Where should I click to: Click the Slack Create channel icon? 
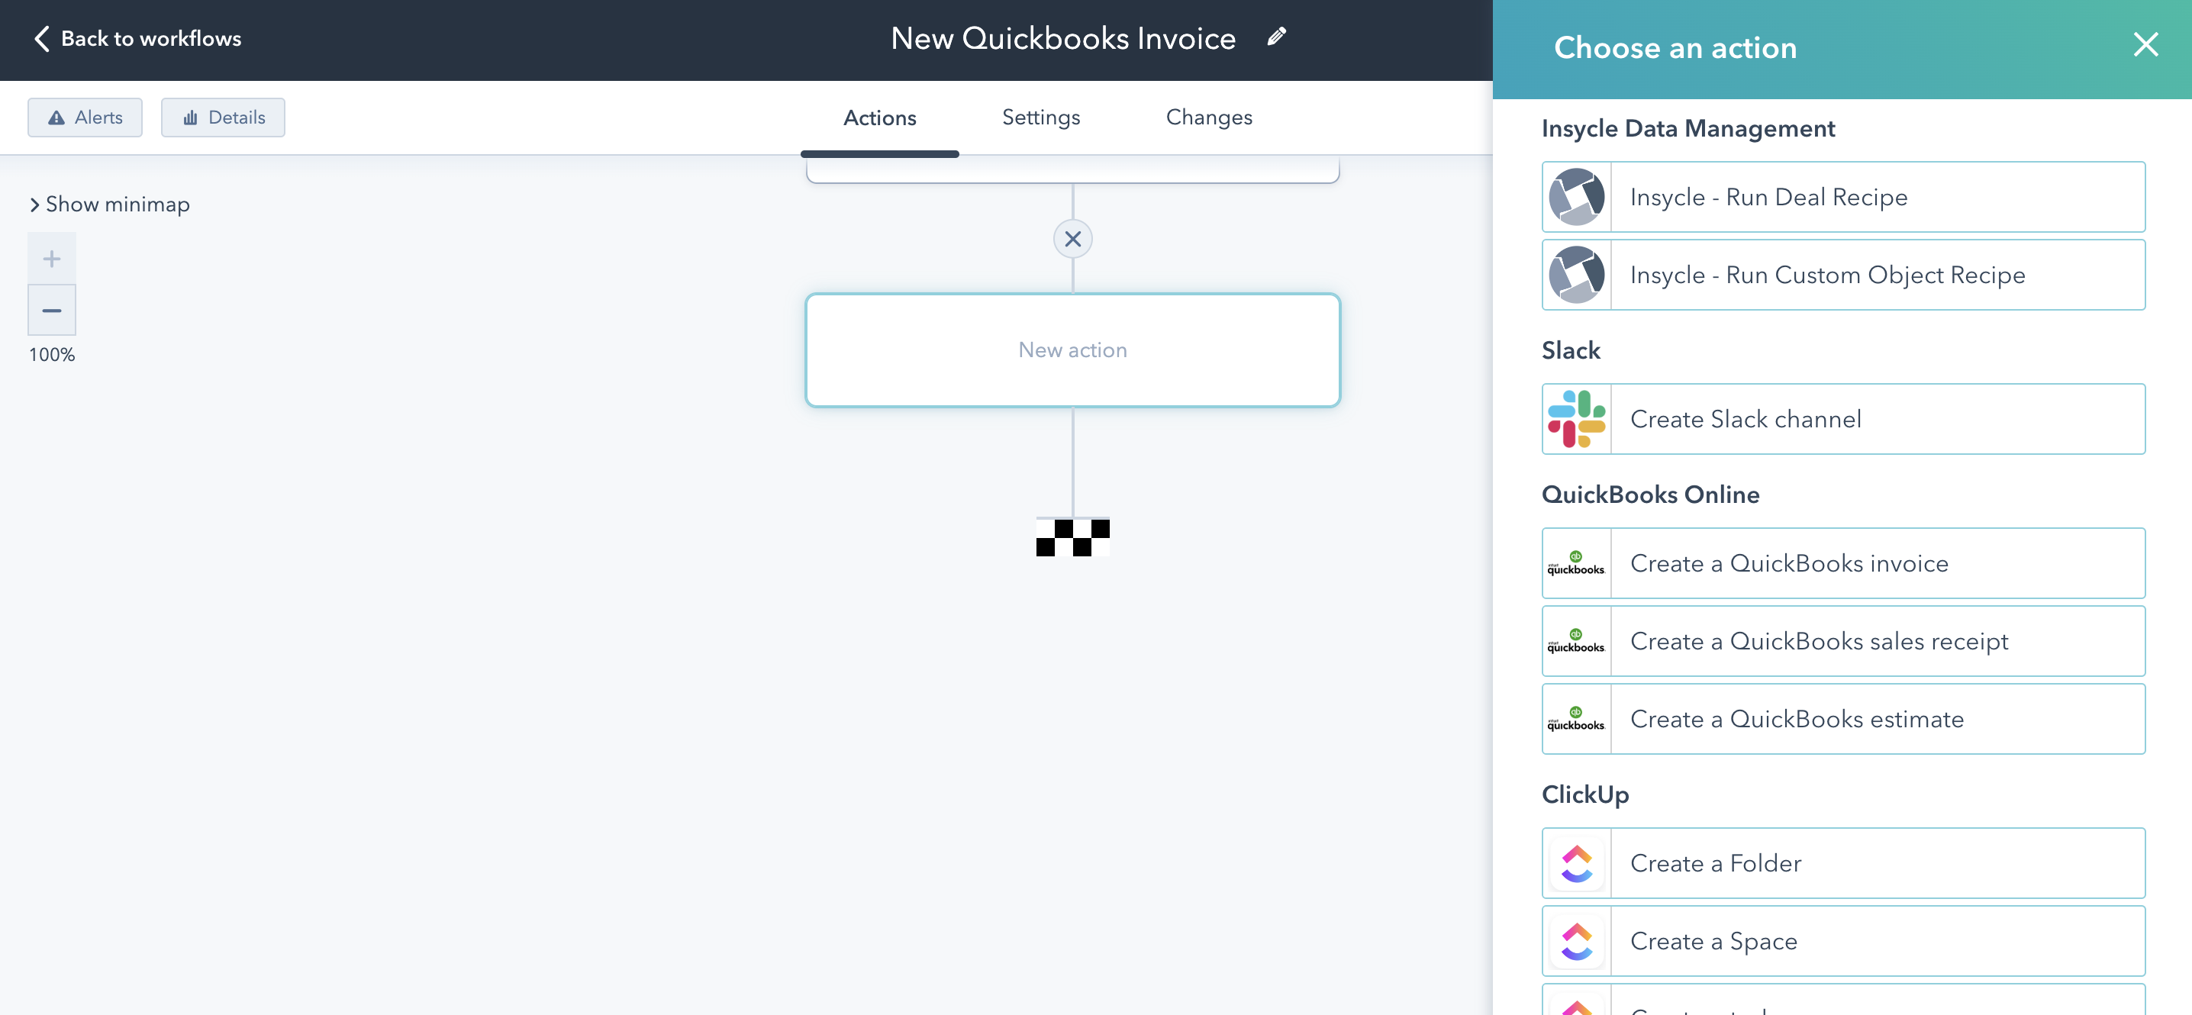tap(1577, 420)
